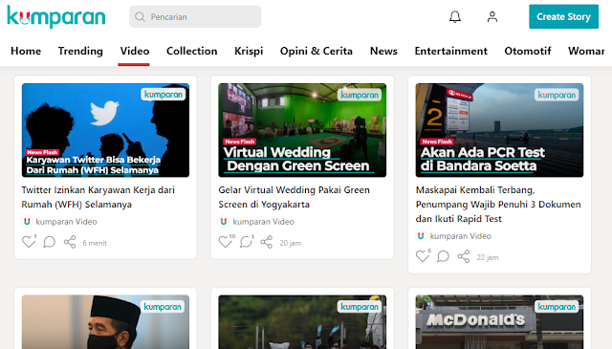Open the user profile icon
The image size is (612, 349).
pyautogui.click(x=492, y=17)
